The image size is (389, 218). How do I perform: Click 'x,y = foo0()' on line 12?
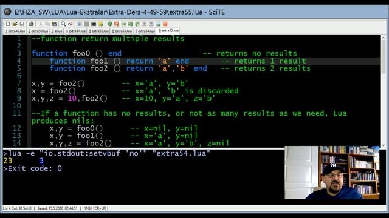coord(76,128)
